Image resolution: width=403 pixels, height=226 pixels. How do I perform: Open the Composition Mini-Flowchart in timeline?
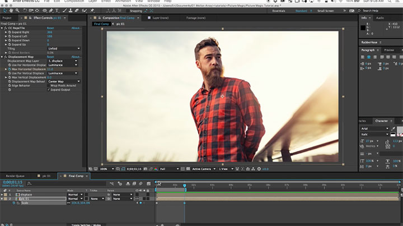coord(111,183)
